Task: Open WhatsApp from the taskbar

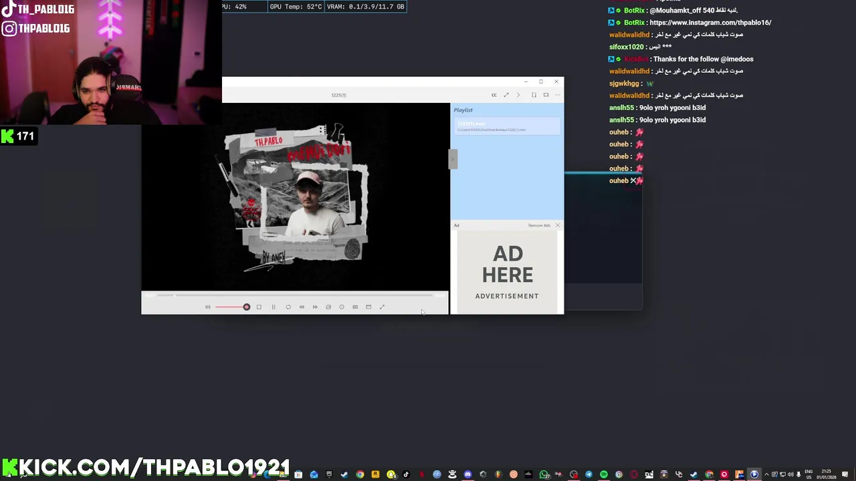Action: click(544, 475)
